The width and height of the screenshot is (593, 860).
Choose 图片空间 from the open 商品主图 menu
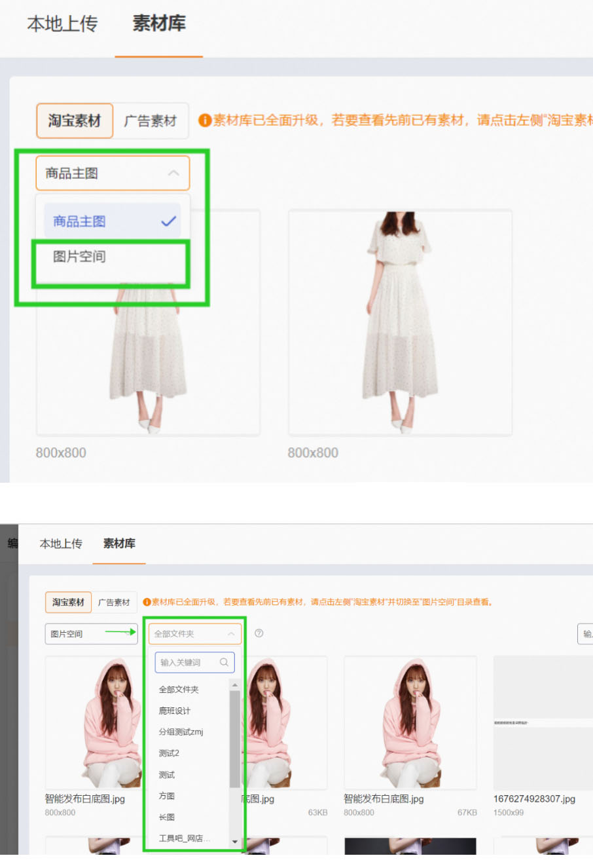(79, 257)
